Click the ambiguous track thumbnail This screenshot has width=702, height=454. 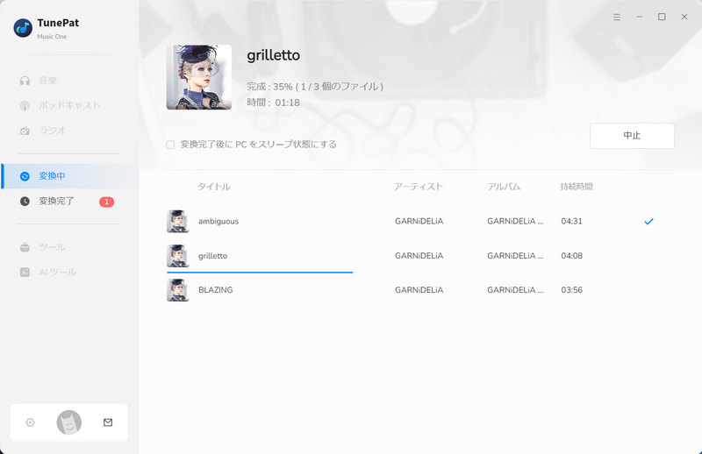point(178,222)
